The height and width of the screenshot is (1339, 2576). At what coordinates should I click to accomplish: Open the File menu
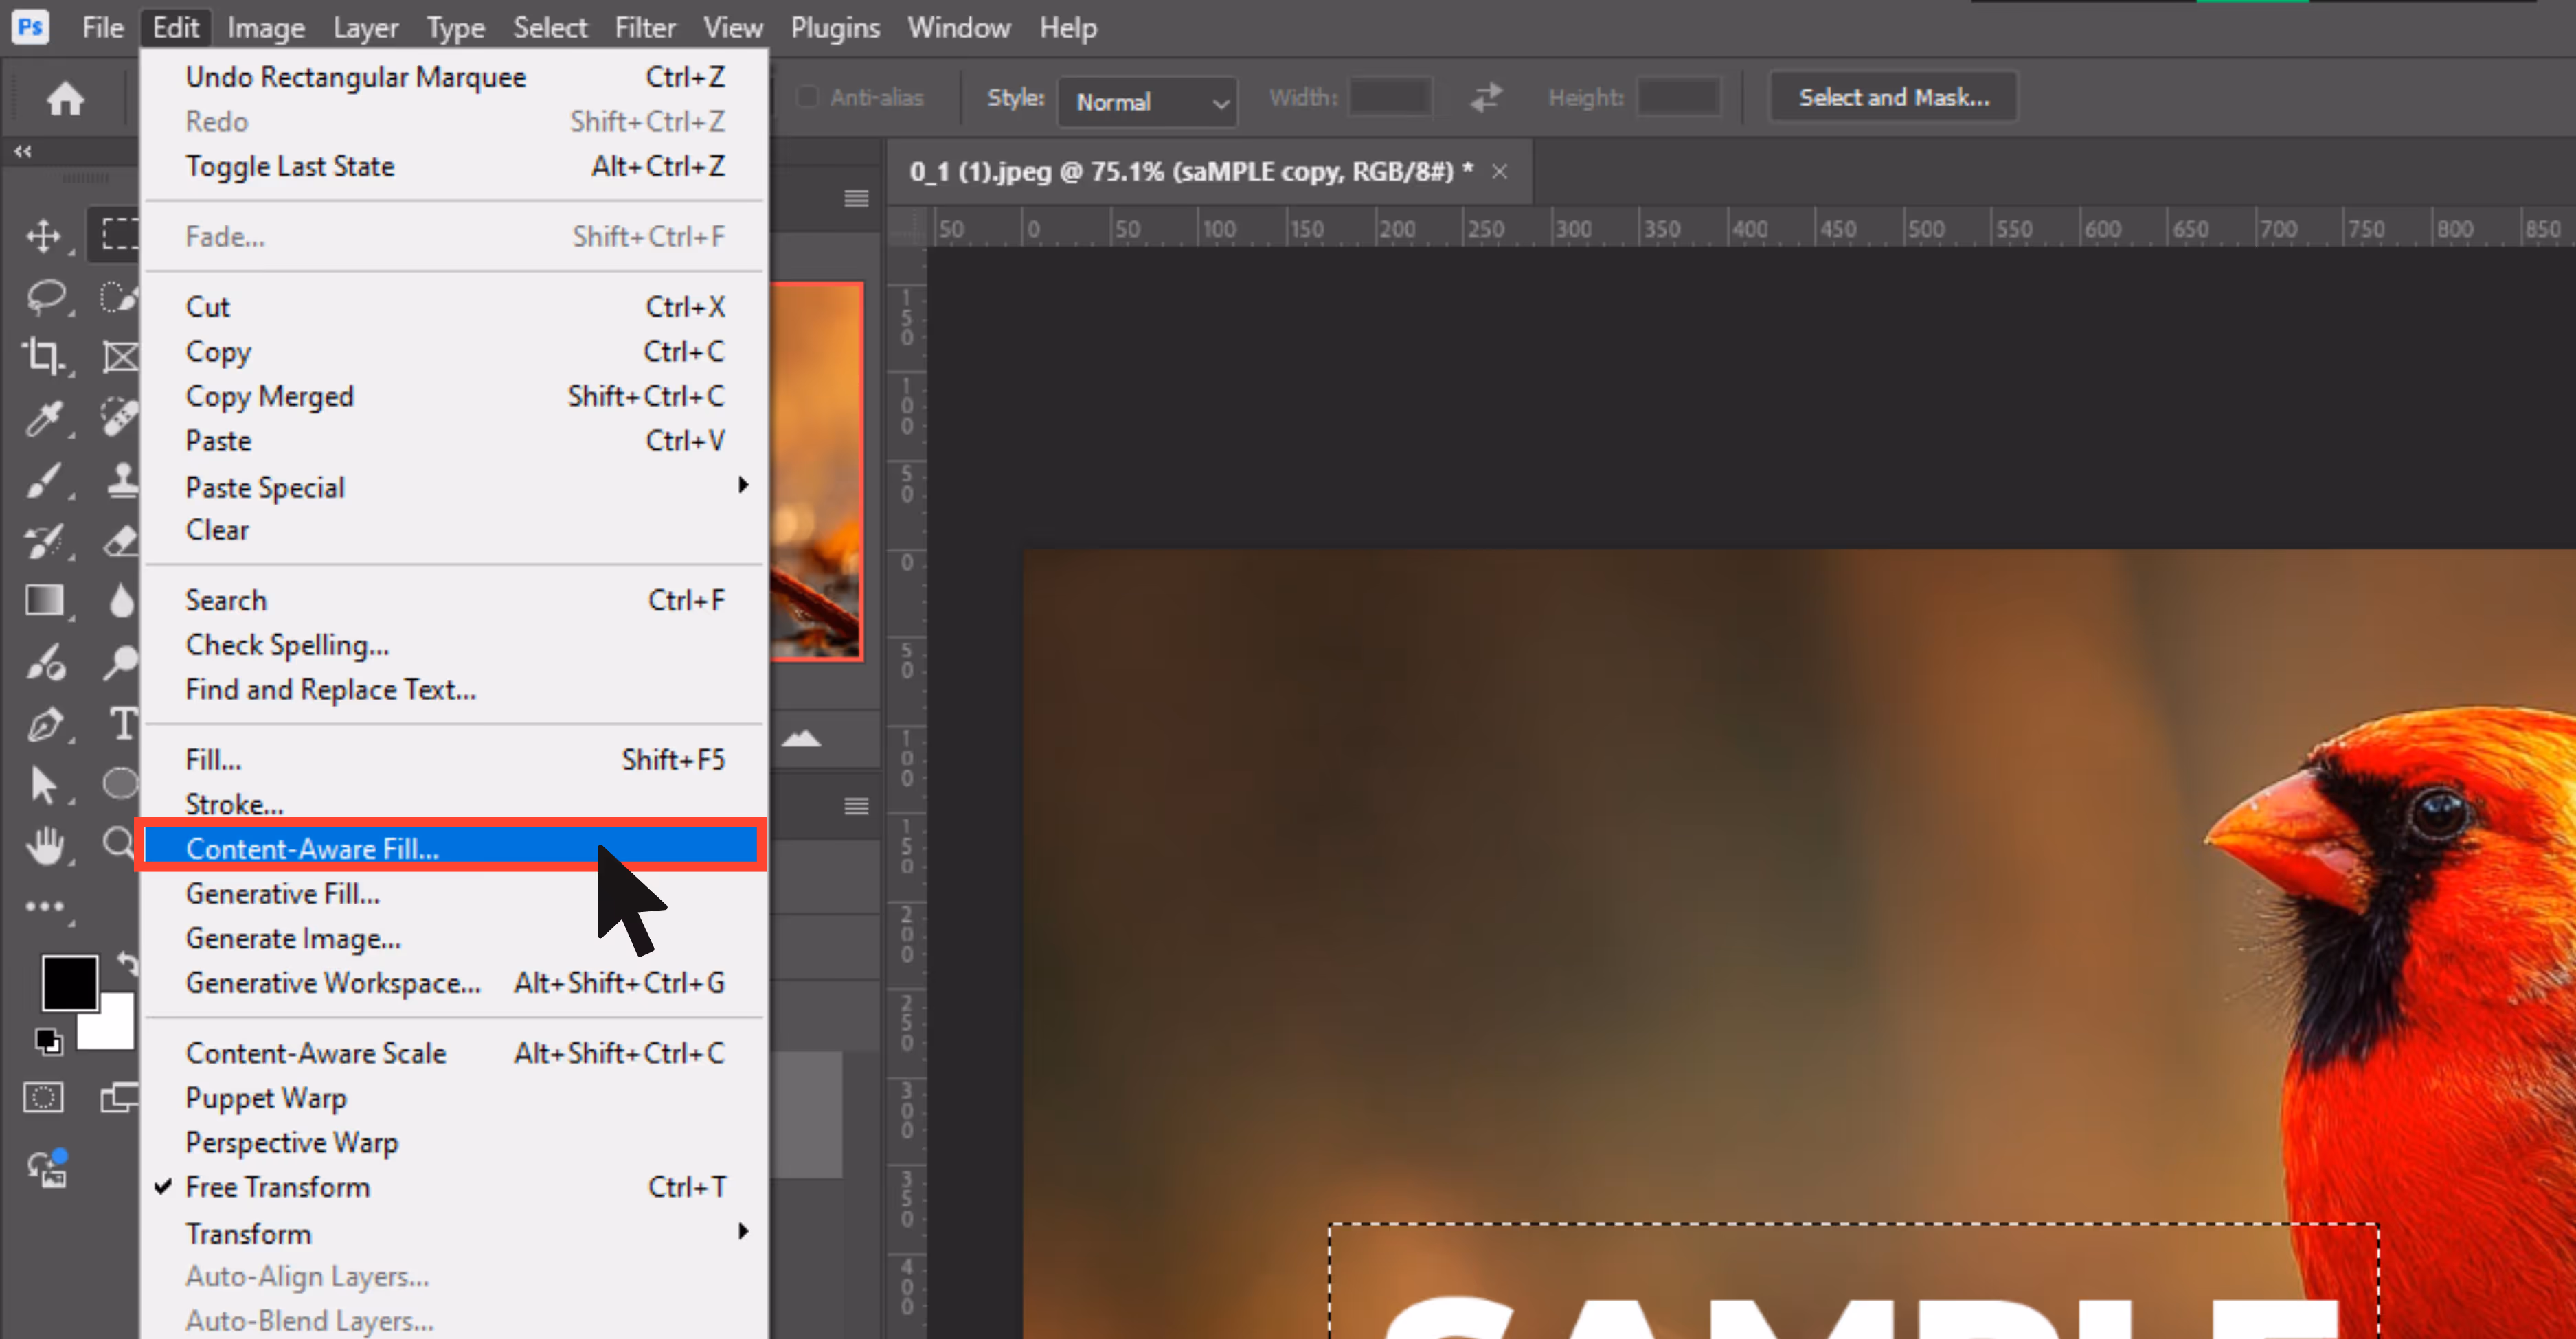103,28
